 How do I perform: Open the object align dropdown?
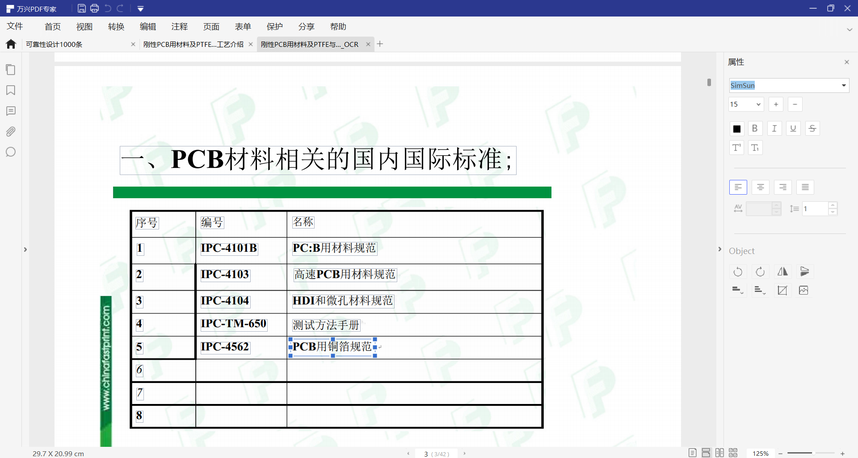pyautogui.click(x=738, y=290)
